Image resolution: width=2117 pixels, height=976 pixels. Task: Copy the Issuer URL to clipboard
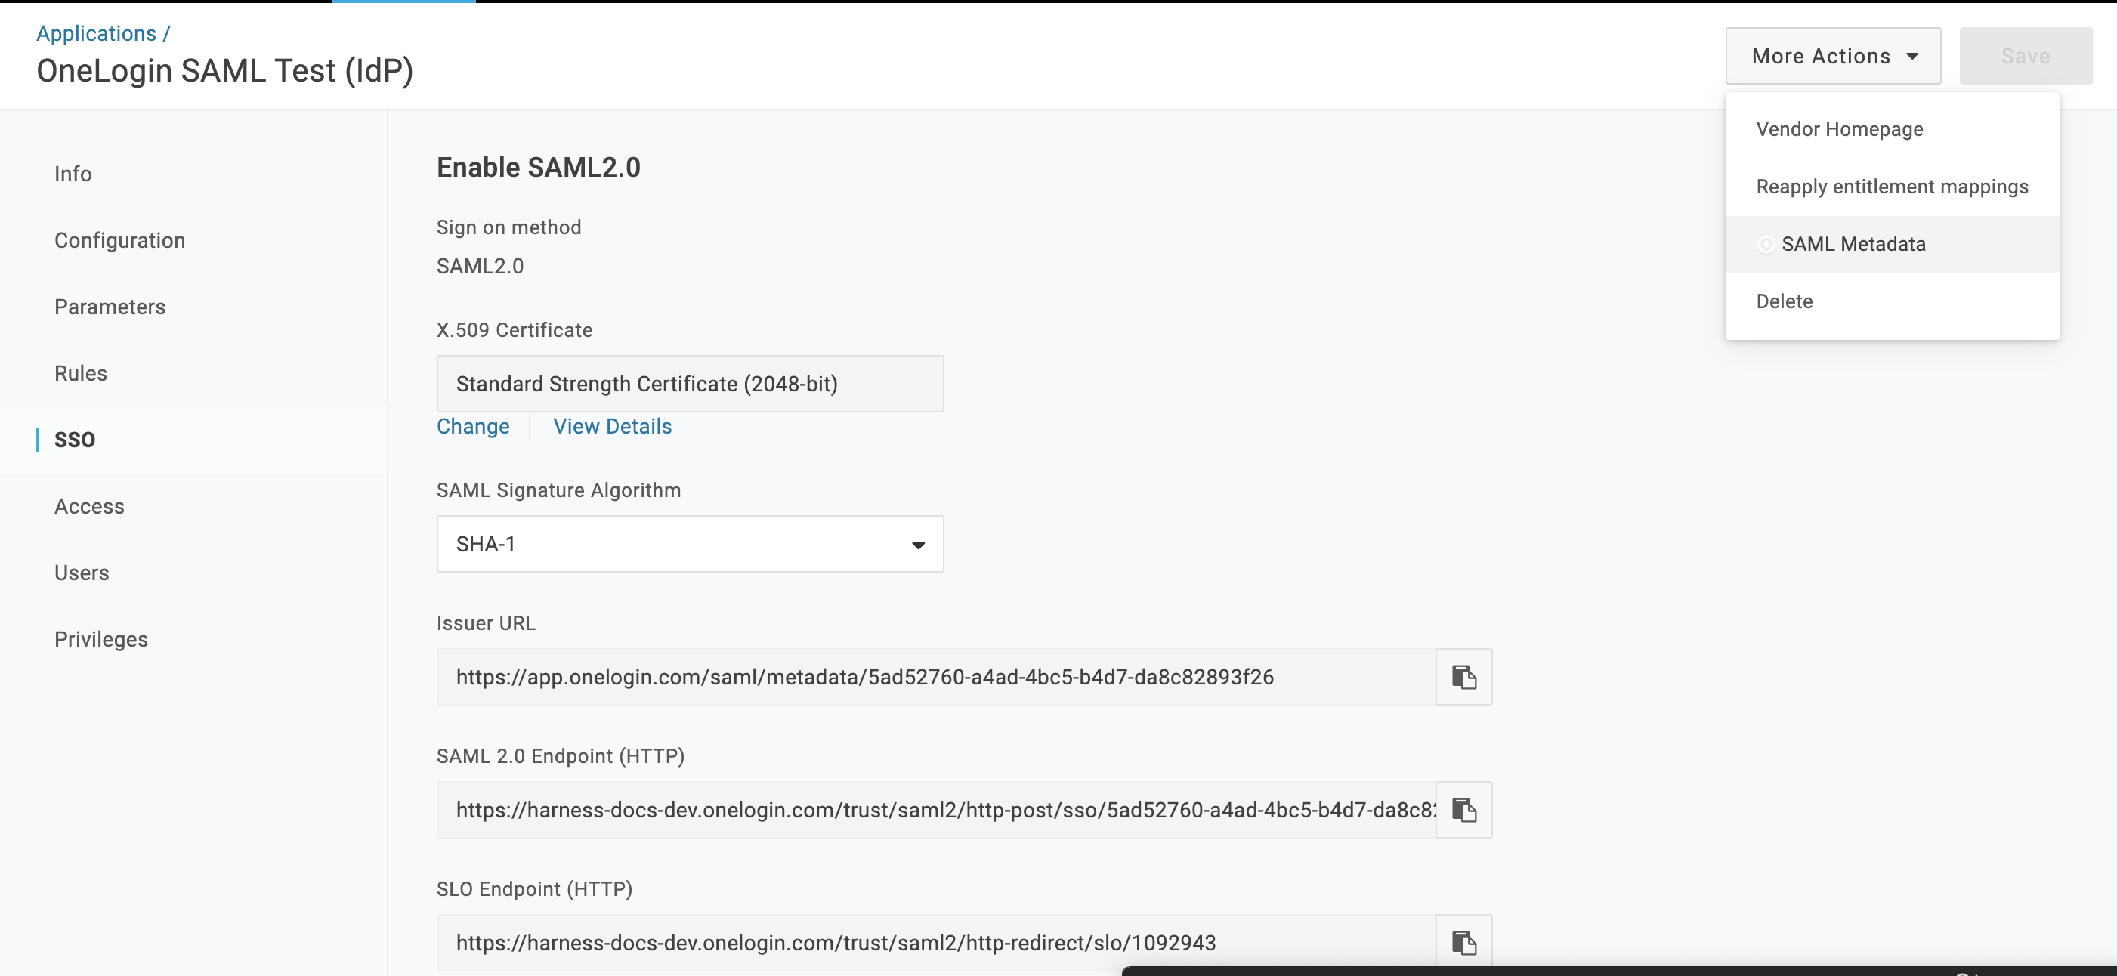[1463, 677]
